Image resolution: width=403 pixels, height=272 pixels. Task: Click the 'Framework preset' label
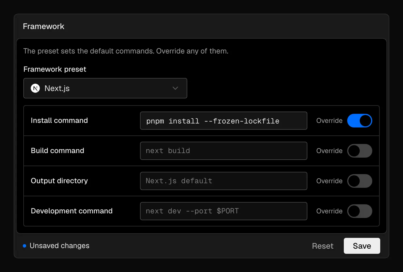coord(55,69)
